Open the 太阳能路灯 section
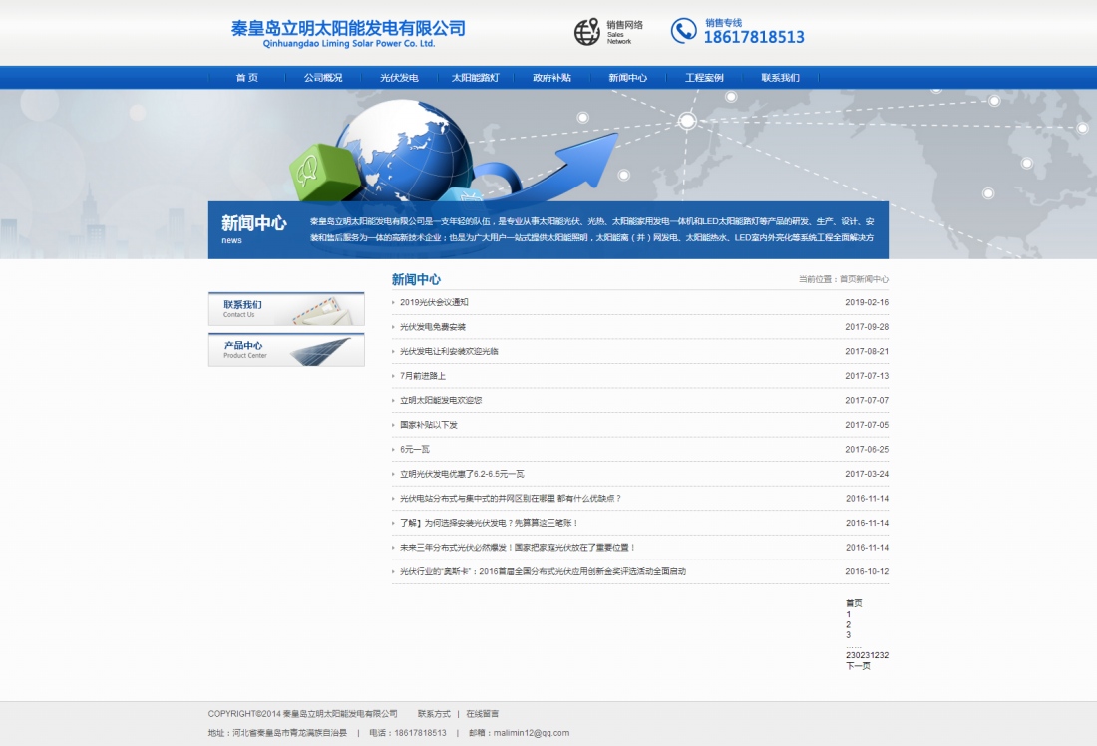The width and height of the screenshot is (1097, 746). click(x=476, y=76)
